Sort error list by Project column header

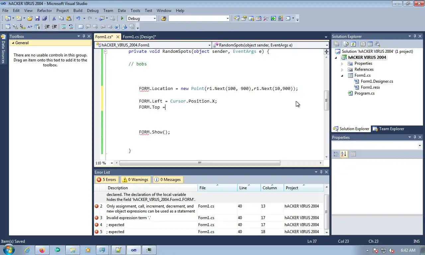click(x=303, y=188)
